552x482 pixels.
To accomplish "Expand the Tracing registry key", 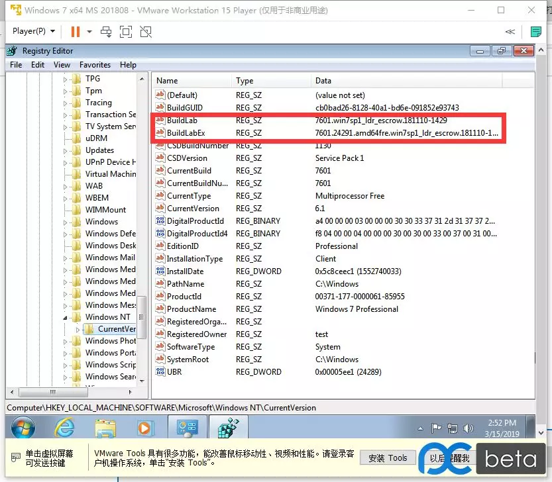I will click(65, 103).
